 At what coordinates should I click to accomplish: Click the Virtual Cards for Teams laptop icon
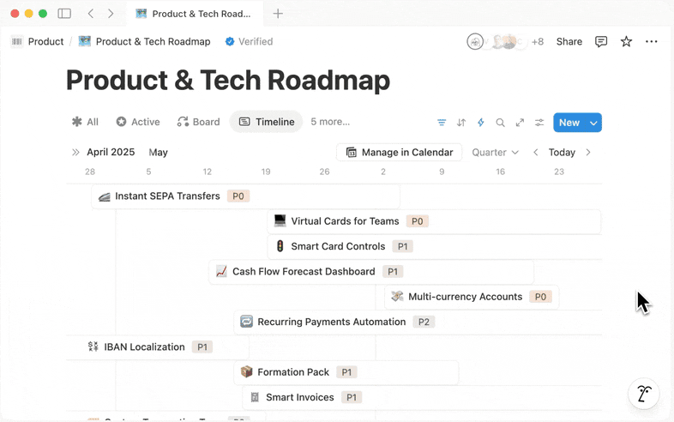[280, 220]
